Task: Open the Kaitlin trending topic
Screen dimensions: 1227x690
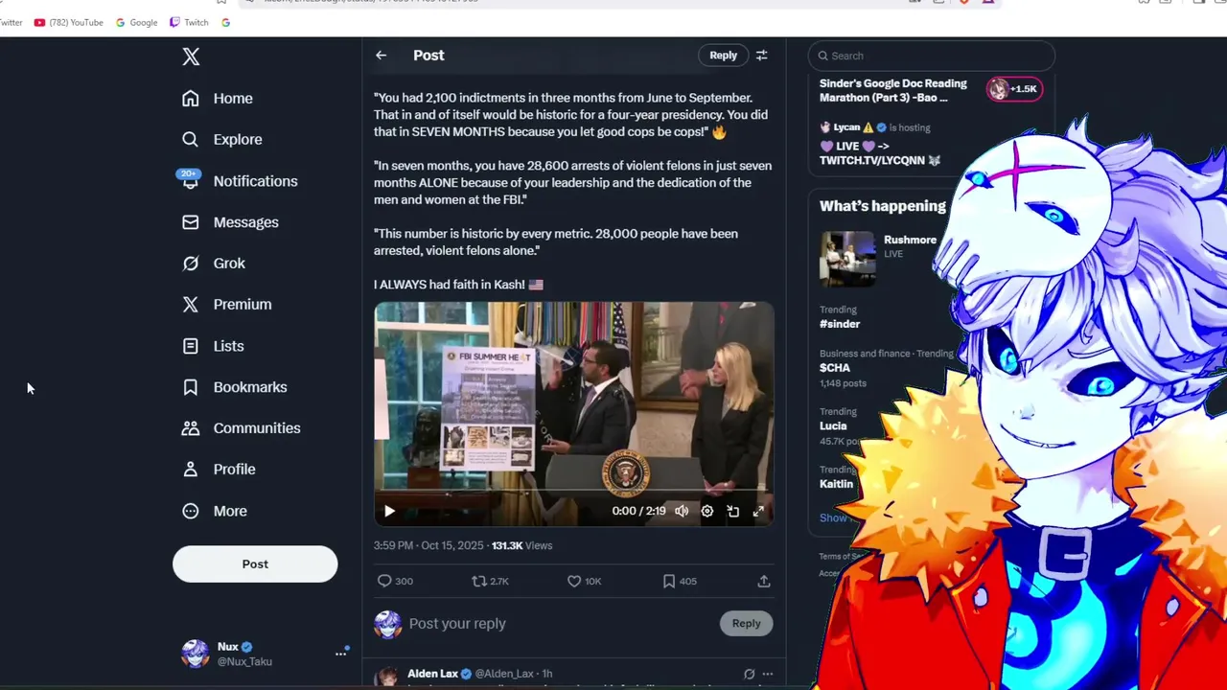Action: tap(836, 484)
